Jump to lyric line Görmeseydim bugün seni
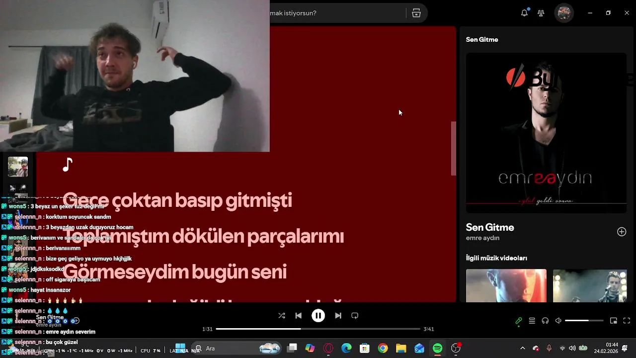 click(x=174, y=272)
